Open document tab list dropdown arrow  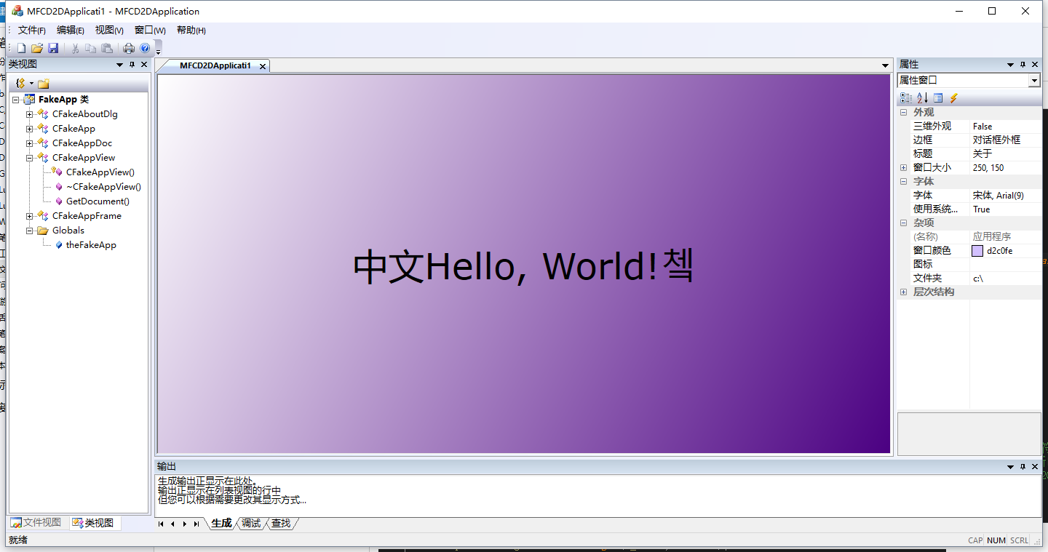pyautogui.click(x=885, y=66)
